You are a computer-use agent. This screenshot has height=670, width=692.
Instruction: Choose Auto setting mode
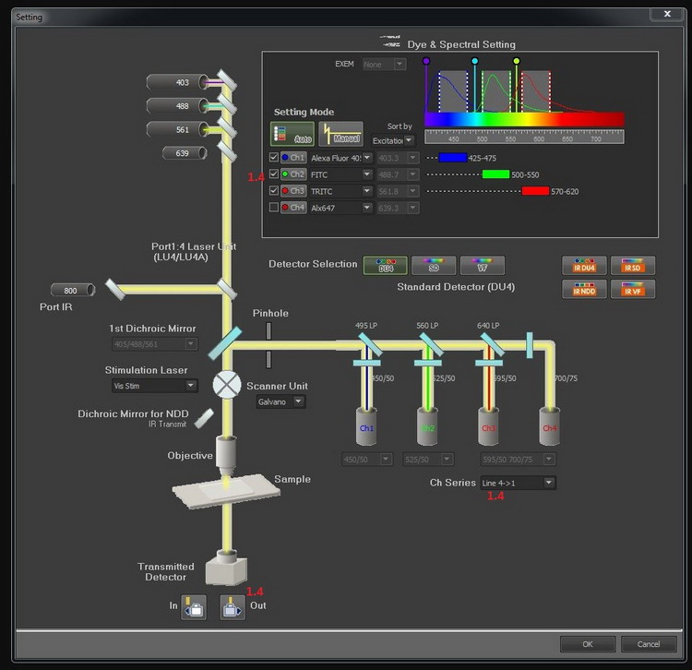(292, 134)
